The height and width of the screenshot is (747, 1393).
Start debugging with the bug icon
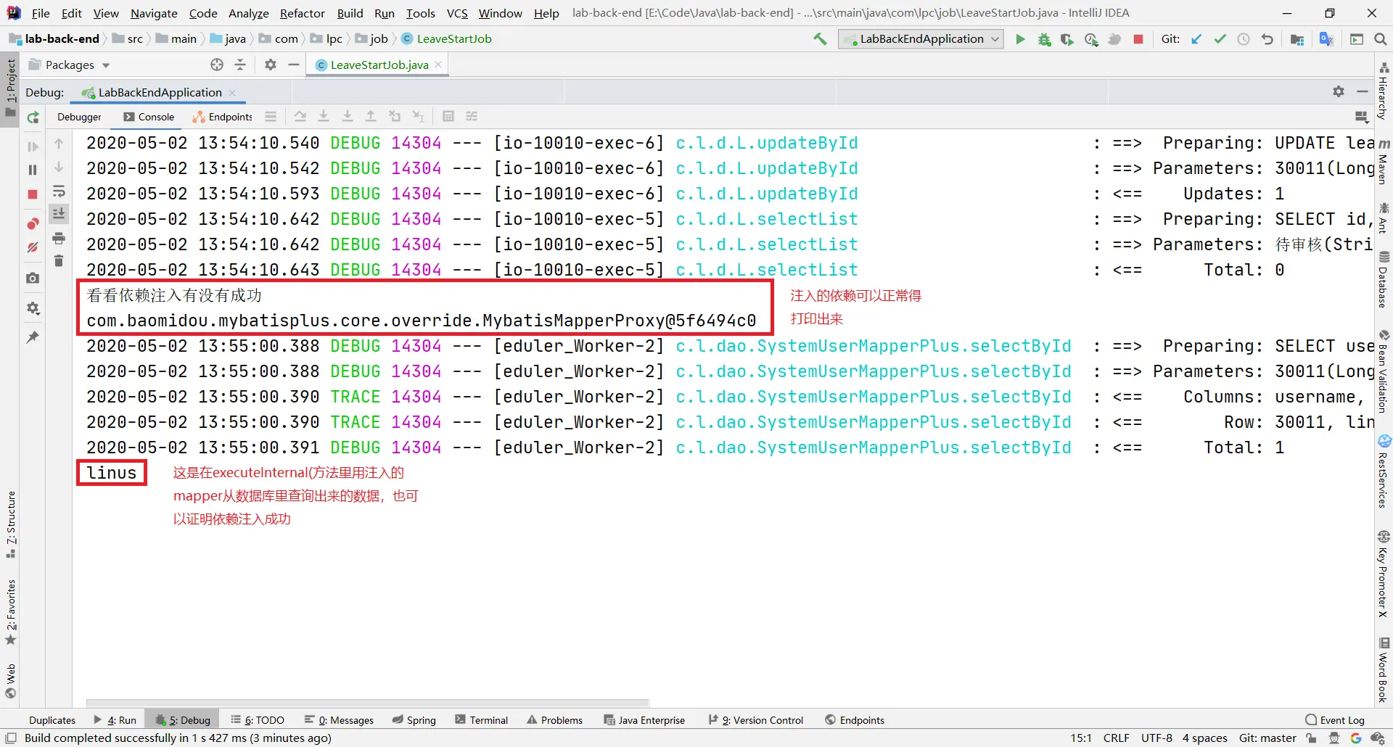pyautogui.click(x=1044, y=39)
